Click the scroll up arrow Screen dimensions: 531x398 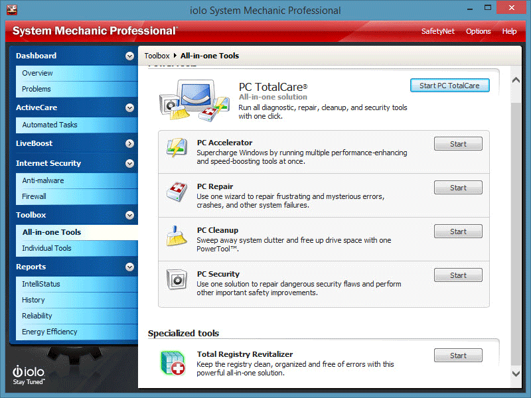pos(516,80)
